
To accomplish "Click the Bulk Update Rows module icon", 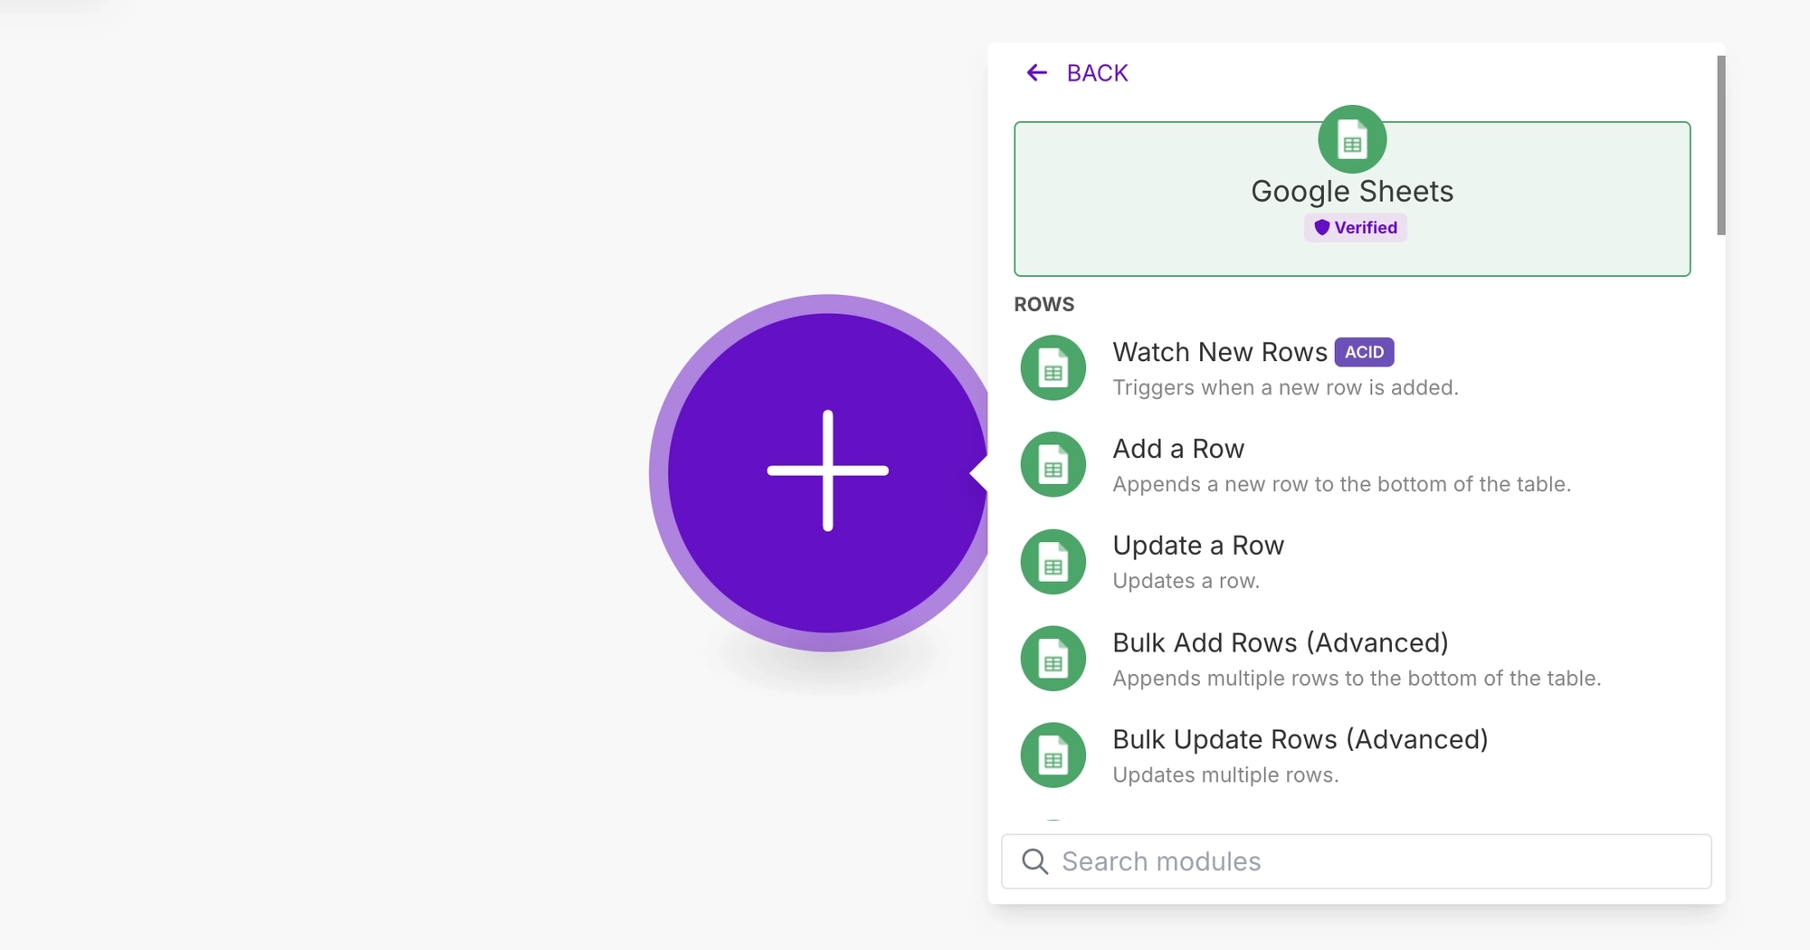I will click(x=1053, y=755).
